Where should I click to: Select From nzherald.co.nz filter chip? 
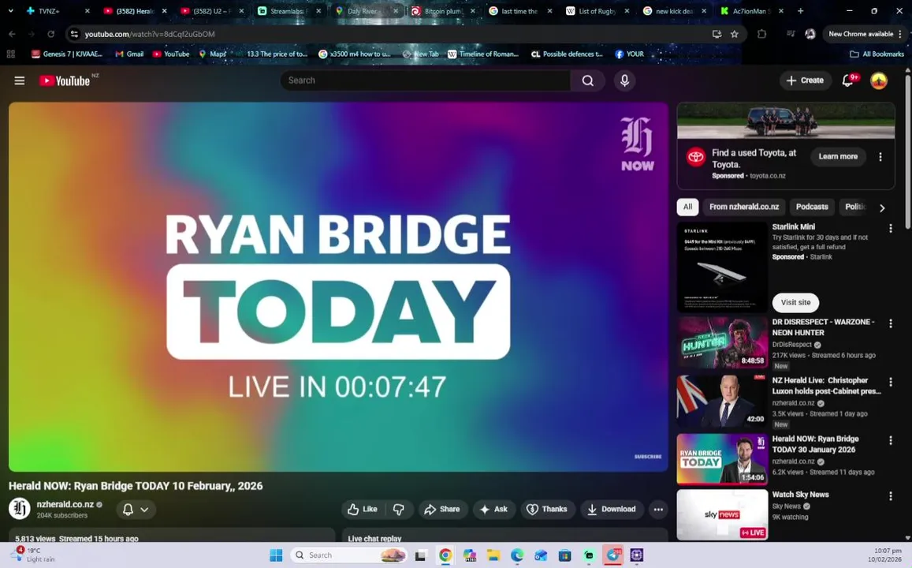pyautogui.click(x=744, y=207)
